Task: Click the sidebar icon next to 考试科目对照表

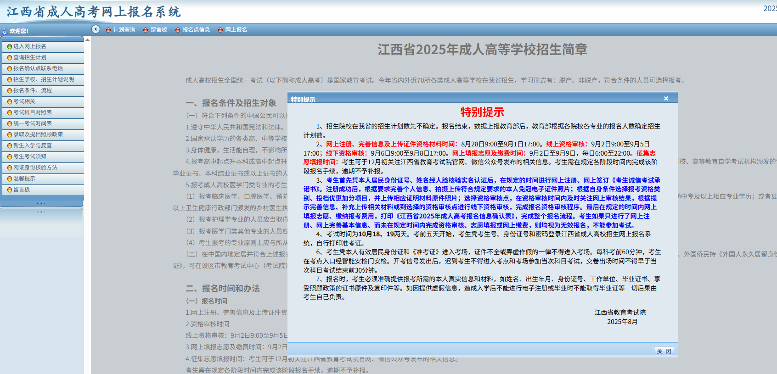Action: [10, 113]
